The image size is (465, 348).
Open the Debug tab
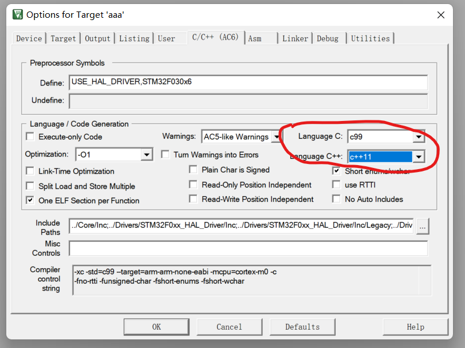coord(328,38)
